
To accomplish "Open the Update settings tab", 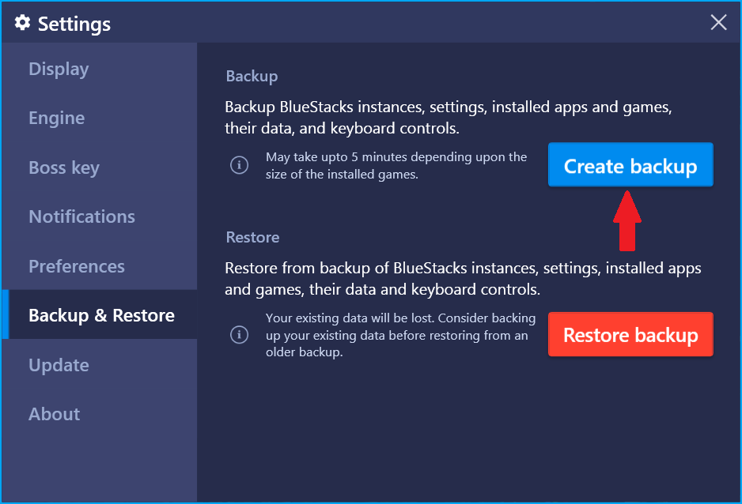I will 100,365.
